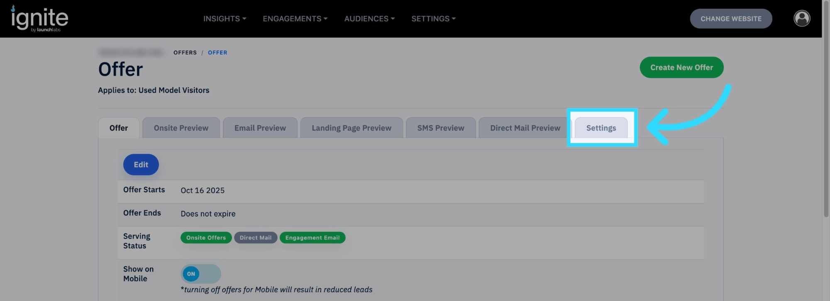Click the Create New Offer button

click(681, 67)
